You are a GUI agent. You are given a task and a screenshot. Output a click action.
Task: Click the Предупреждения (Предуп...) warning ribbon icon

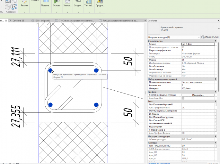coord(100,2)
